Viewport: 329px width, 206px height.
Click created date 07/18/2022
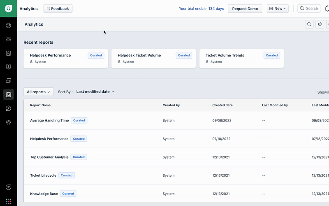click(x=221, y=139)
